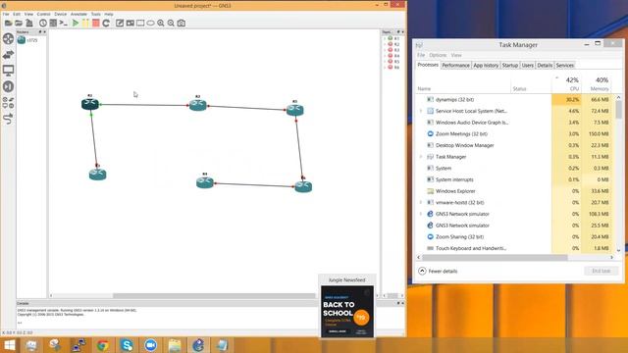Show interface labels toolbar icon in GNS3
Screen dimensions: 628x353
pos(53,24)
